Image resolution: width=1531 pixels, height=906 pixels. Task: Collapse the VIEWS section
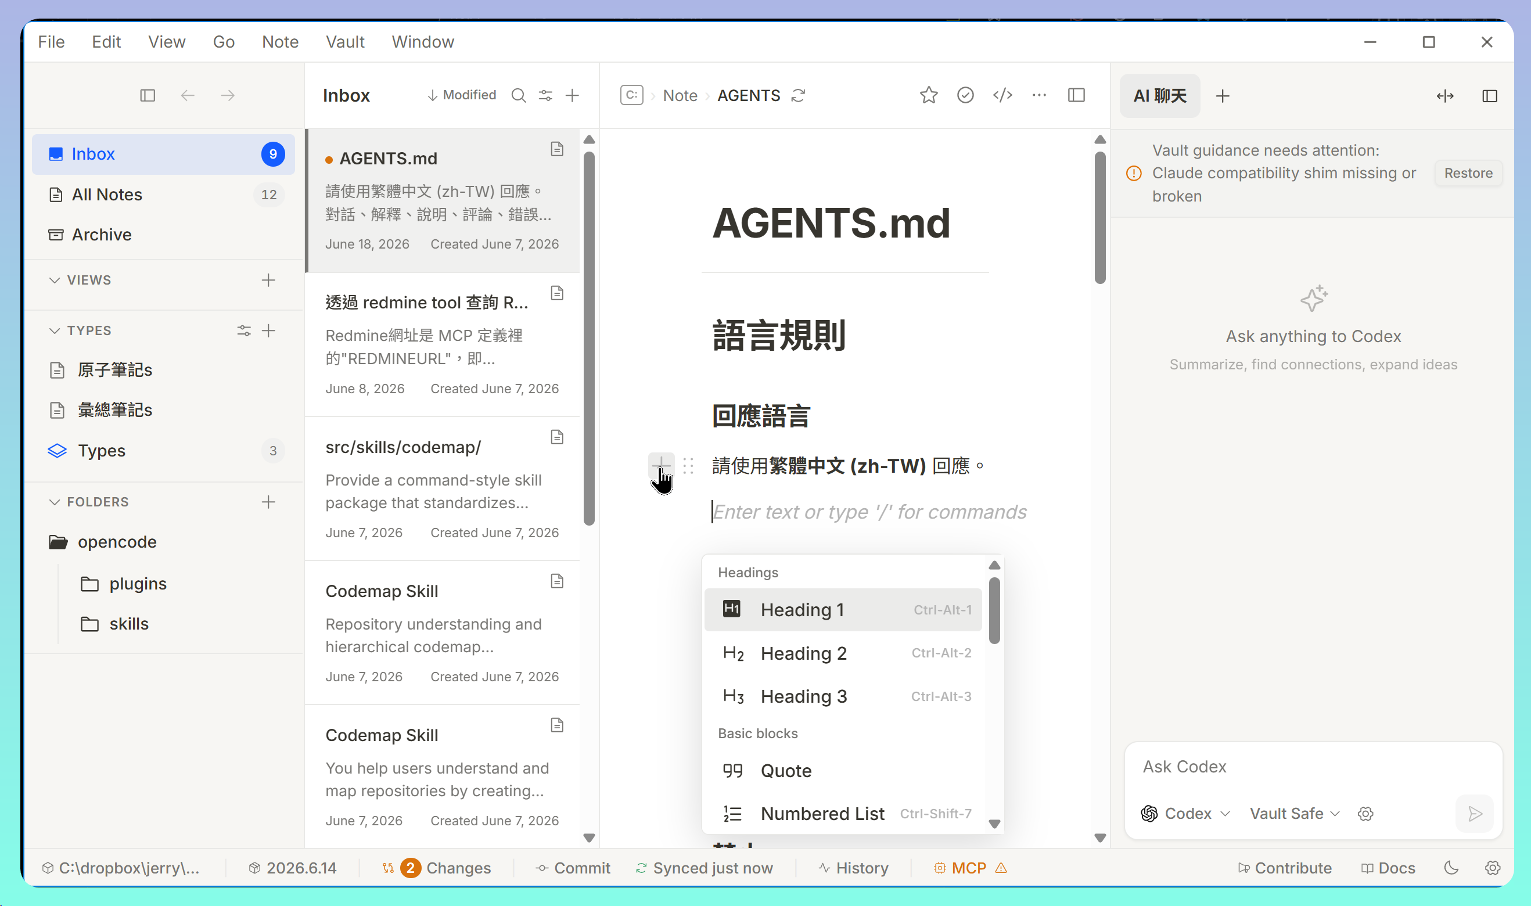pyautogui.click(x=55, y=281)
